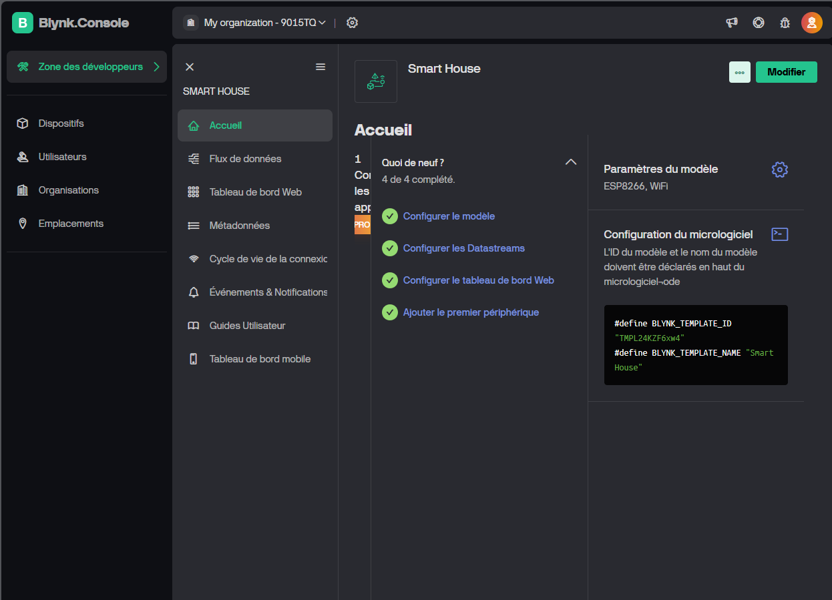Click the Emplacements location pin icon

(x=23, y=224)
